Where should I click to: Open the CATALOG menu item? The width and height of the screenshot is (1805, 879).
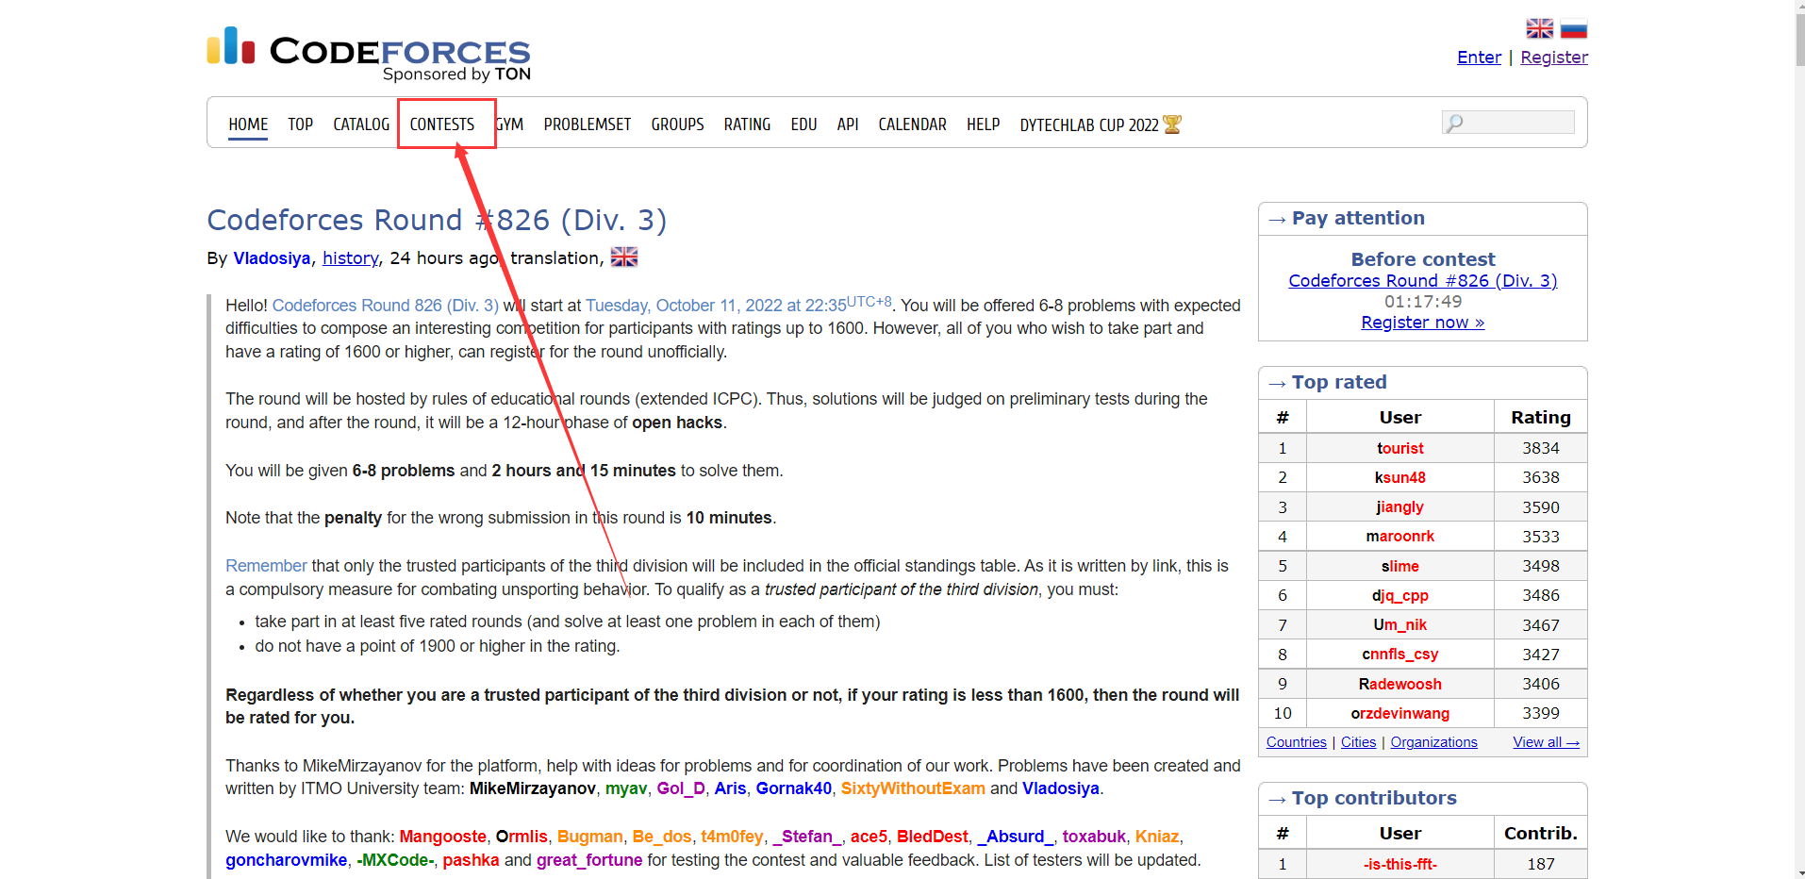(x=361, y=124)
